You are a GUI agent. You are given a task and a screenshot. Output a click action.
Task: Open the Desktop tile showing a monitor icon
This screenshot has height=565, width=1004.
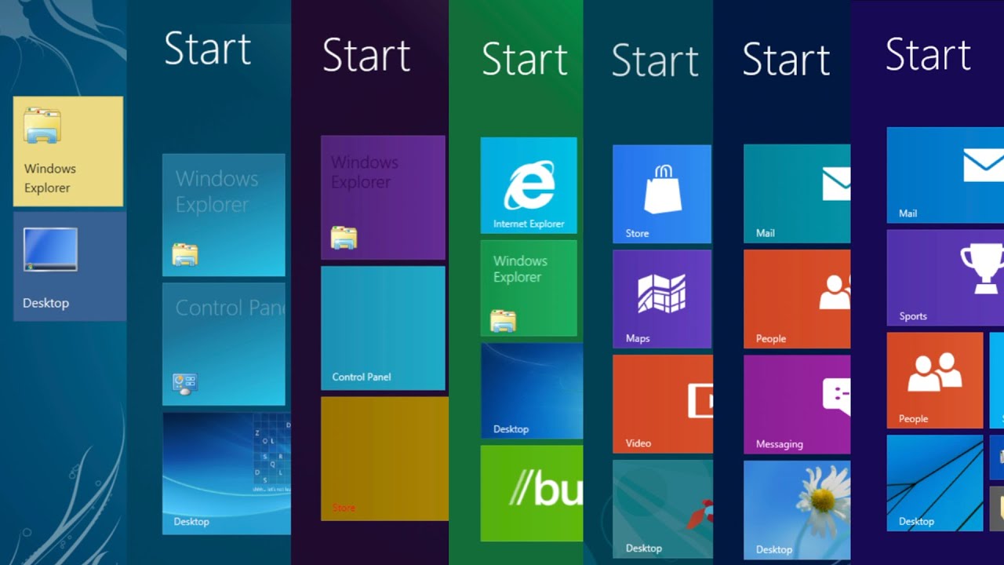(70, 266)
